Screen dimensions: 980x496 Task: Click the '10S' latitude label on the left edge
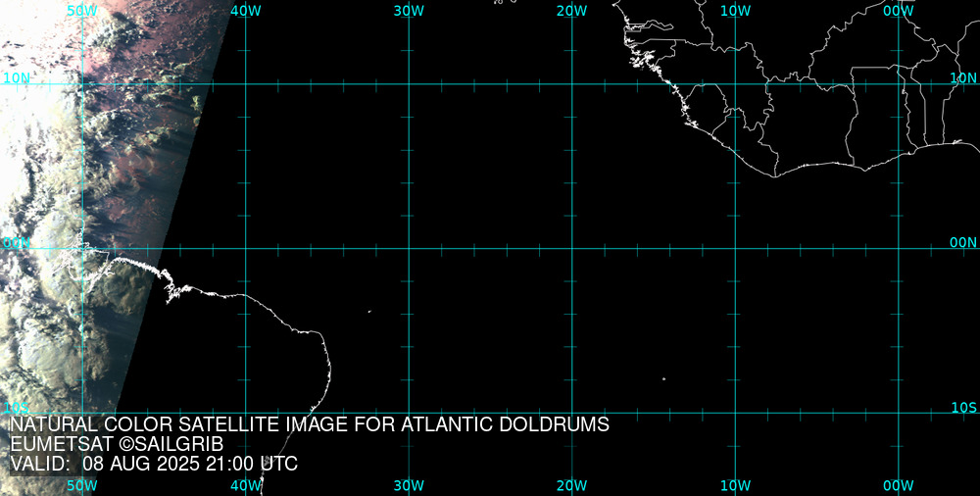(x=17, y=408)
